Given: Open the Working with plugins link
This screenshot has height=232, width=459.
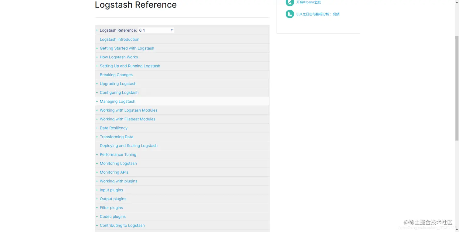Looking at the screenshot, I should click(x=118, y=181).
